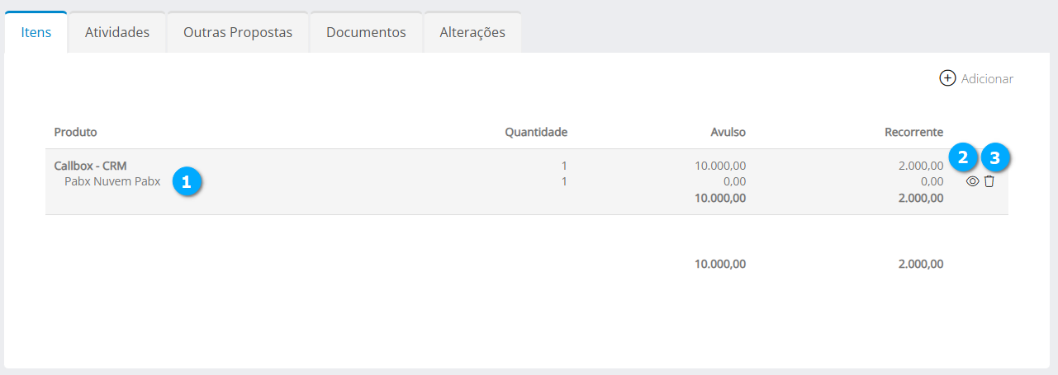Switch to the Atividades tab
Image resolution: width=1058 pixels, height=375 pixels.
pos(117,33)
